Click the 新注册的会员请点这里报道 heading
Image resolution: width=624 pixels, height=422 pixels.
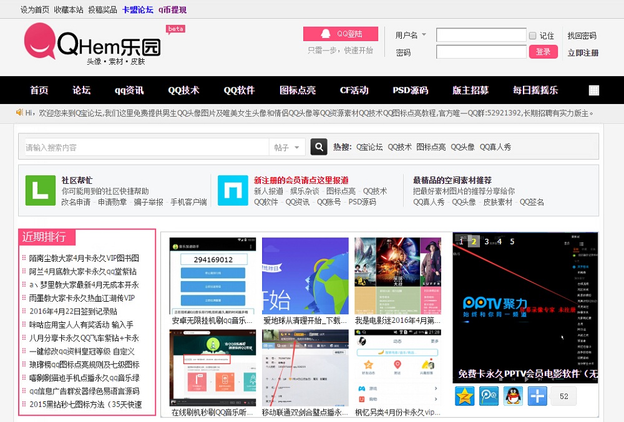(x=301, y=180)
